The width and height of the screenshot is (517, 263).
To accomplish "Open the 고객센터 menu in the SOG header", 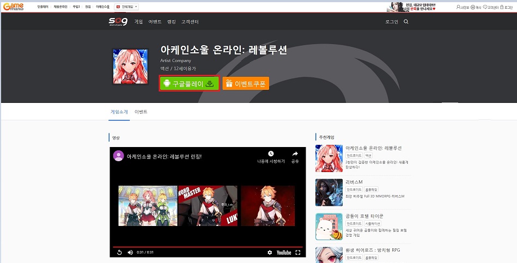I will (x=190, y=22).
